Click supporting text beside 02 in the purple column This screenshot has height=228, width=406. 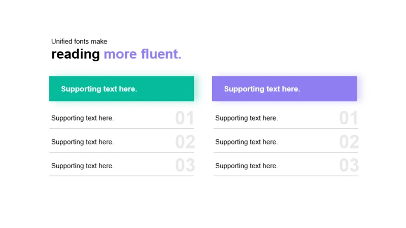click(246, 142)
